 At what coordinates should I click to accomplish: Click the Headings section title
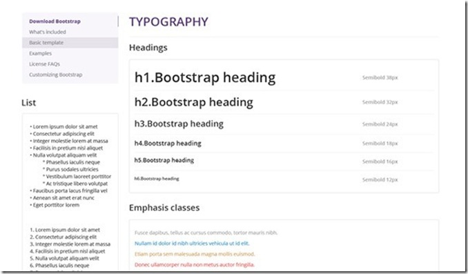[x=148, y=48]
